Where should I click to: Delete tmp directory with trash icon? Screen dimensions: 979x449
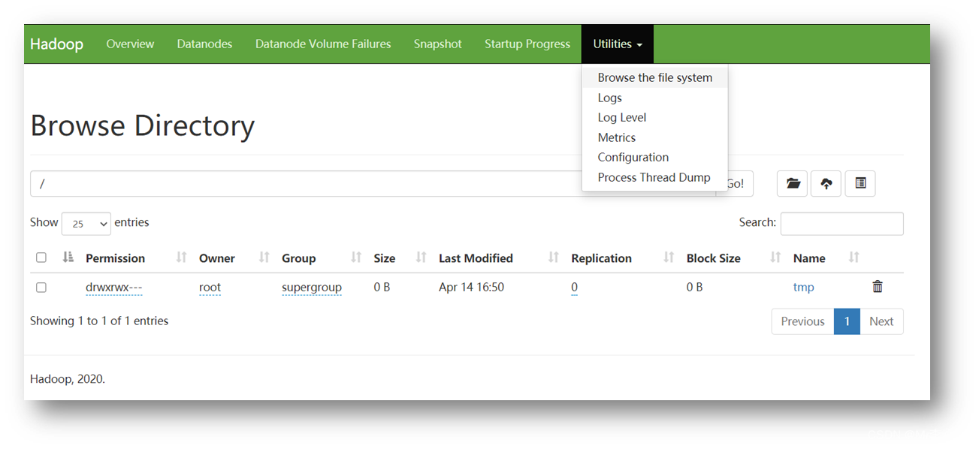(877, 286)
